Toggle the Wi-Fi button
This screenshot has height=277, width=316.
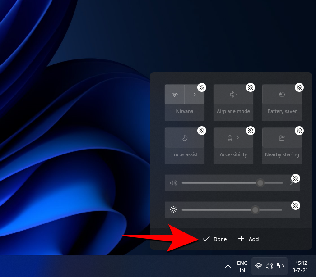pyautogui.click(x=175, y=95)
